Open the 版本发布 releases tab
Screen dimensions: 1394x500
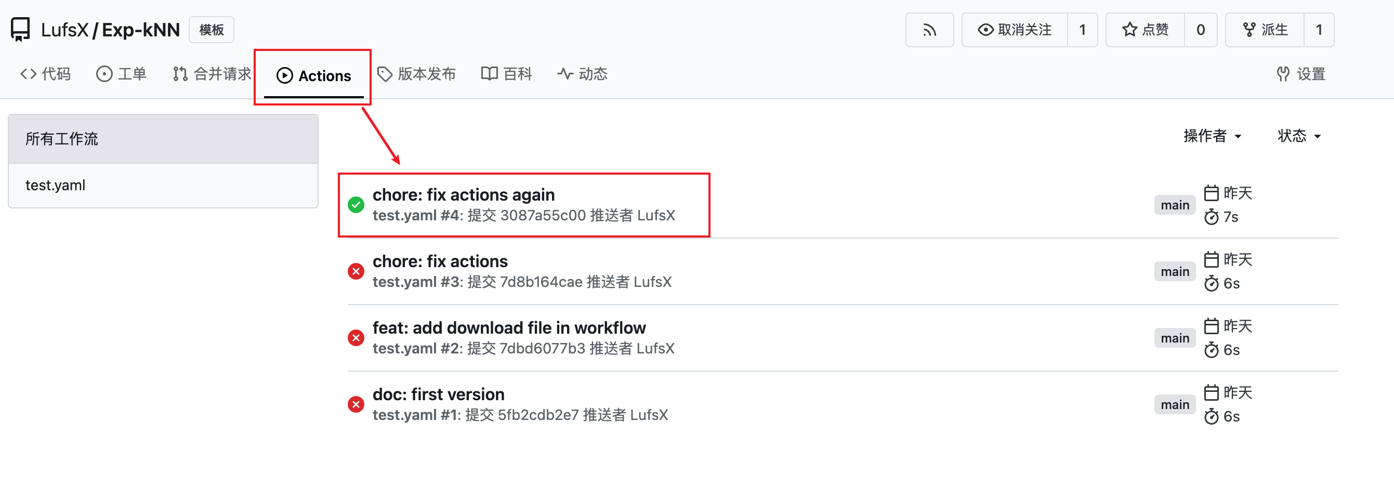click(416, 74)
